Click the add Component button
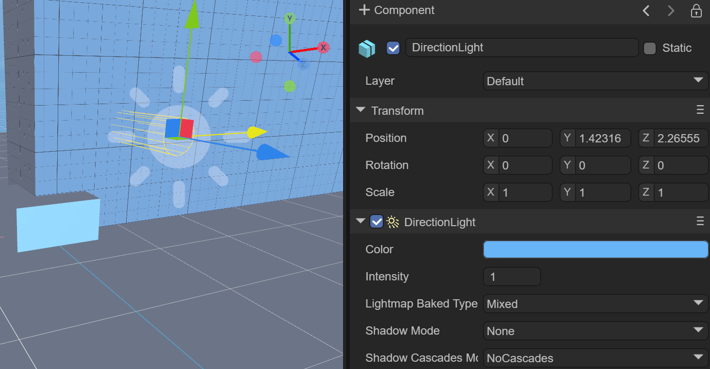This screenshot has height=369, width=710. 396,10
